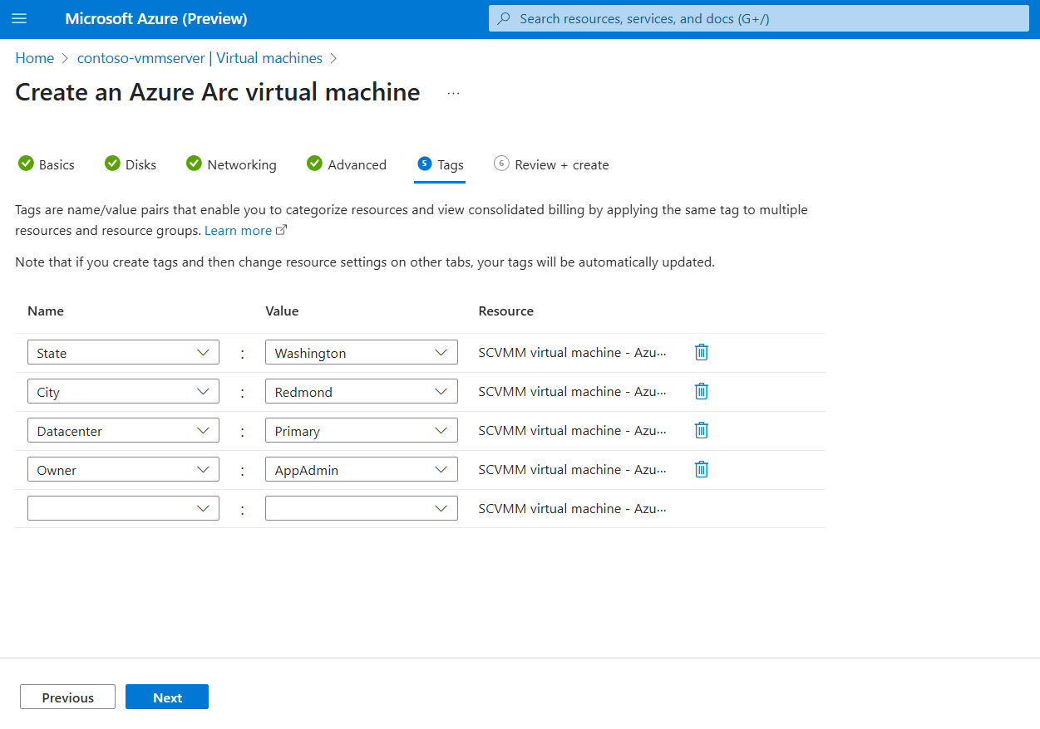Open the Review + create tab
The image size is (1040, 729).
point(551,164)
